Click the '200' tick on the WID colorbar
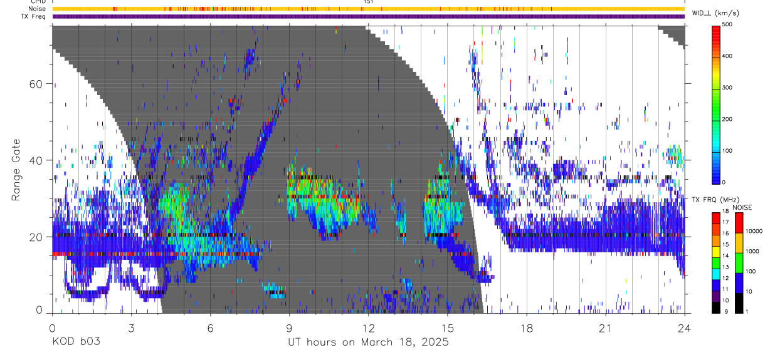Screen dimensions: 770x355 [727, 119]
